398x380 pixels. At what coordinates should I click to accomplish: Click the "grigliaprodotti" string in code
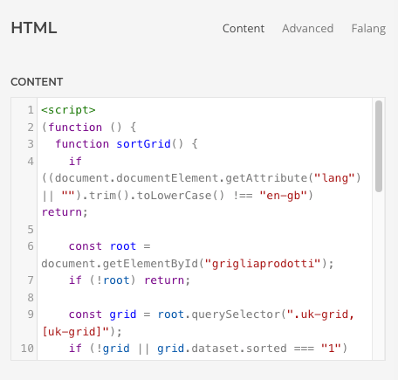tap(263, 264)
